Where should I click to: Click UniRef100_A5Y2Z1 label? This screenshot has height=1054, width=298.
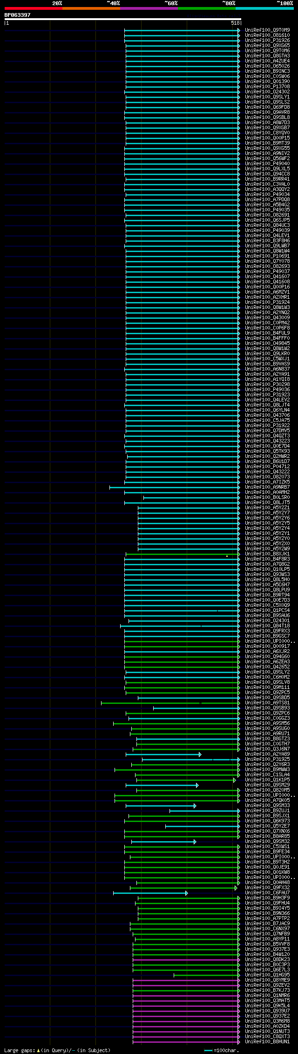[x=268, y=508]
